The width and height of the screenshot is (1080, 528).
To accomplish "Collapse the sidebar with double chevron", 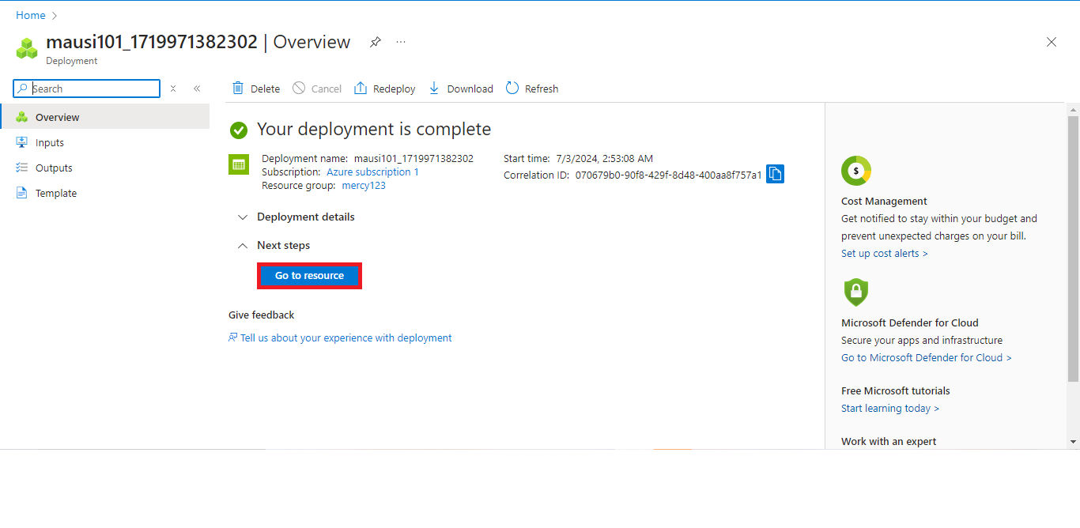I will [197, 89].
